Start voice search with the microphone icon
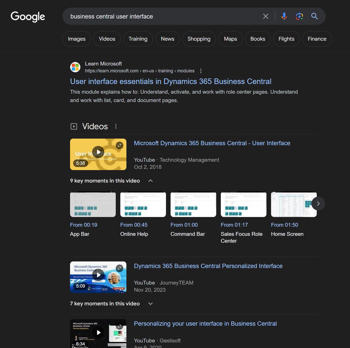The width and height of the screenshot is (350, 348). [x=284, y=16]
